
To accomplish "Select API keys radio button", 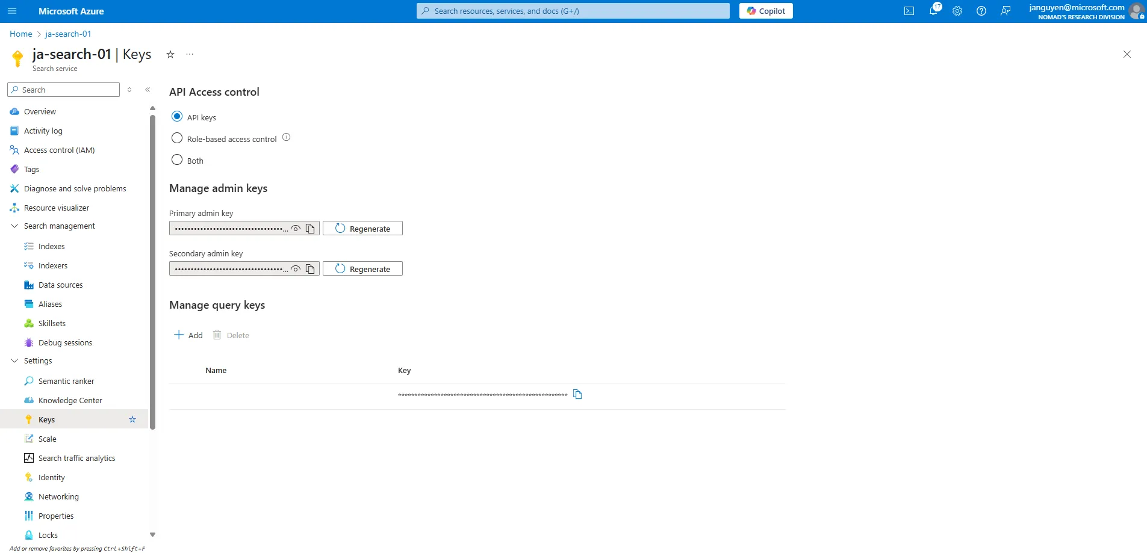I will coord(177,116).
